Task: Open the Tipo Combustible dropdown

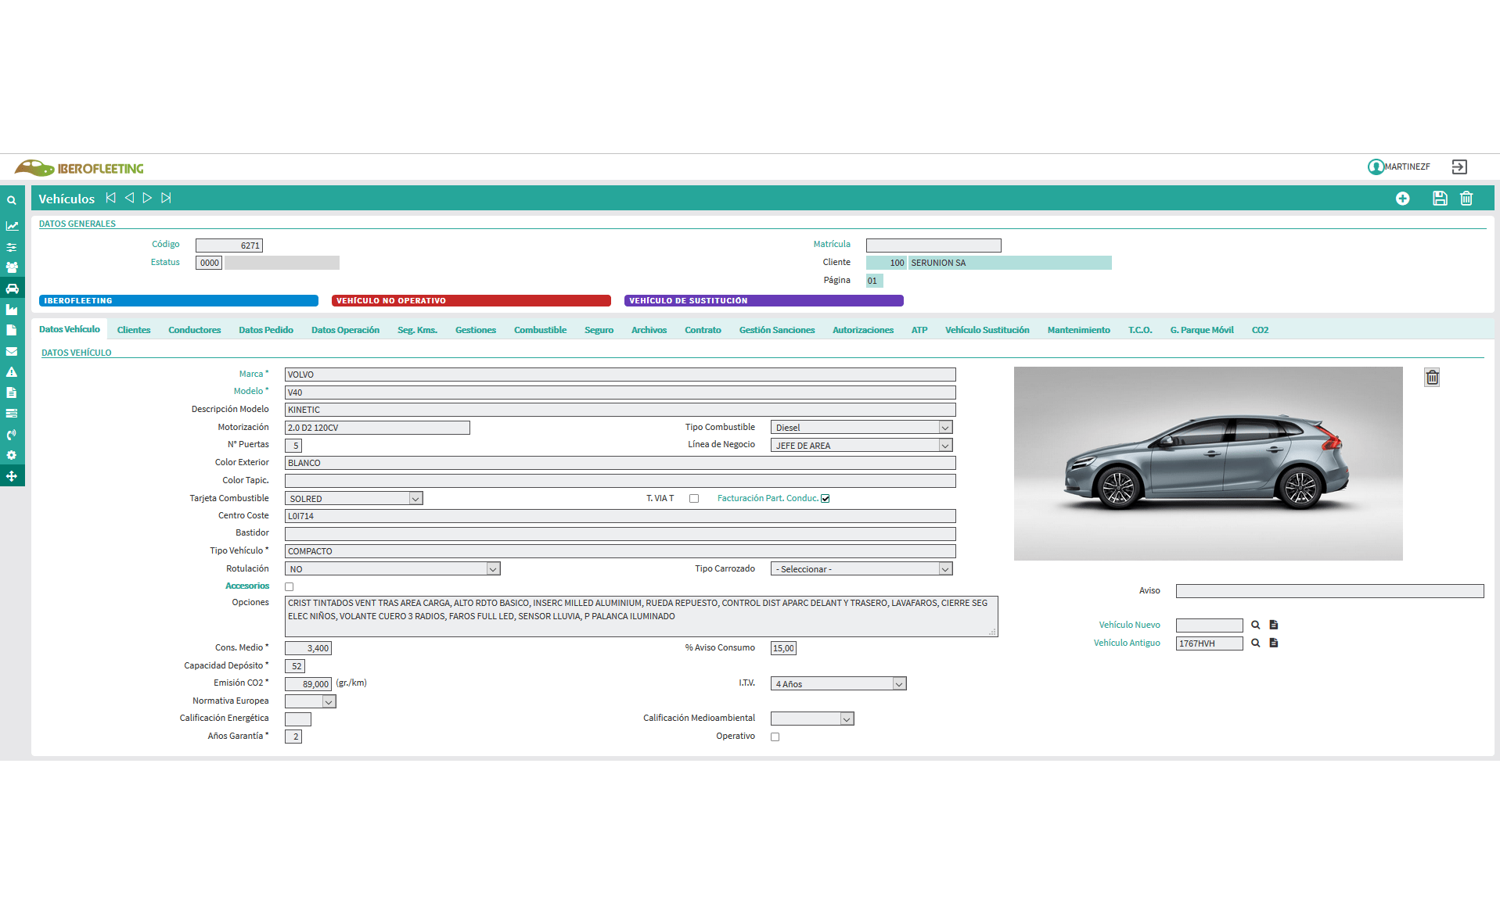Action: pyautogui.click(x=862, y=428)
